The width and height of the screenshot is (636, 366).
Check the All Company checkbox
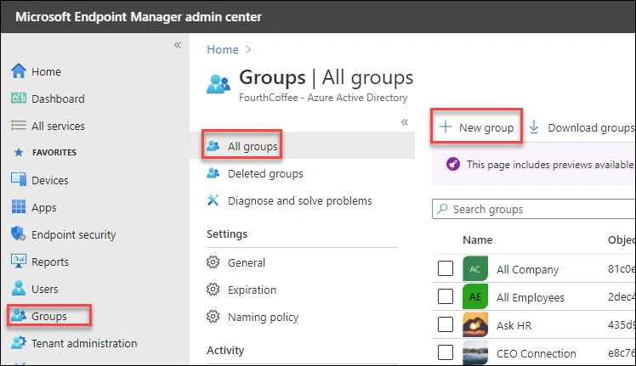click(446, 268)
